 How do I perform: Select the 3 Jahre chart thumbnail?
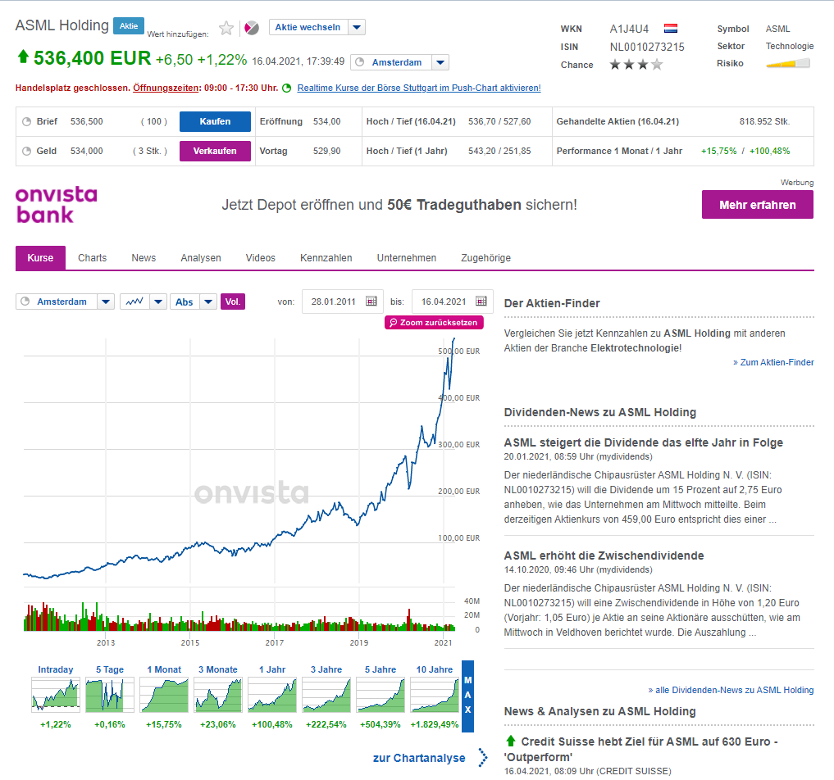326,696
